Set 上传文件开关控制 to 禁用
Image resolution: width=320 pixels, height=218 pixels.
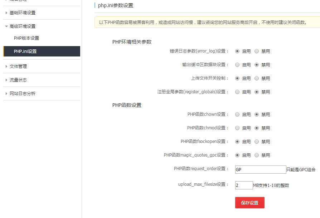pyautogui.click(x=257, y=79)
